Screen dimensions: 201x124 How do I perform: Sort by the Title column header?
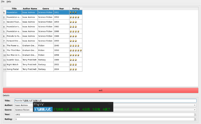(14, 9)
